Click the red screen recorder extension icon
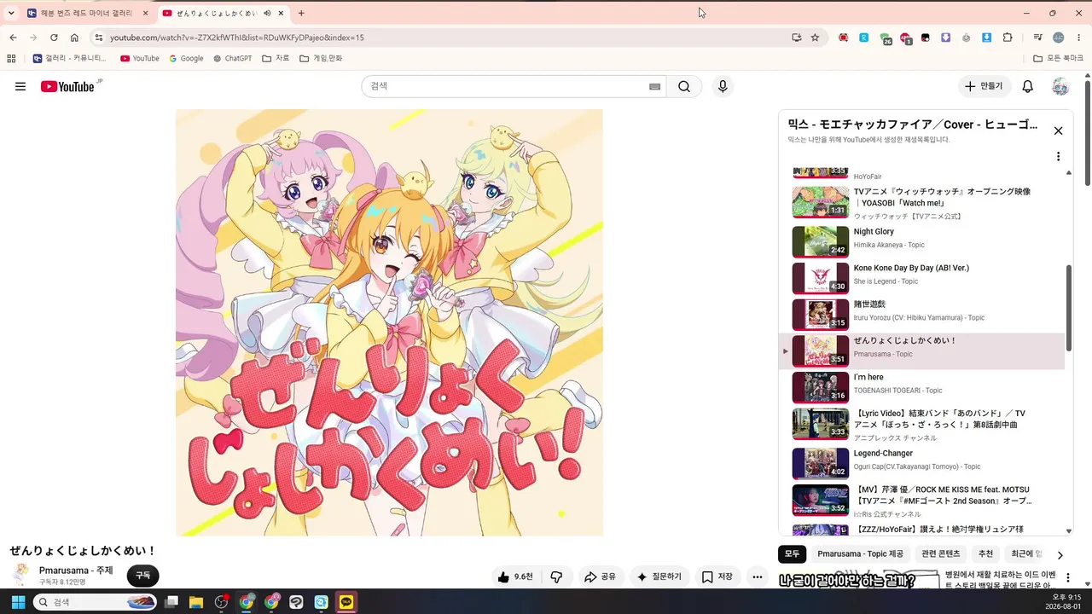The height and width of the screenshot is (614, 1092). 843,38
